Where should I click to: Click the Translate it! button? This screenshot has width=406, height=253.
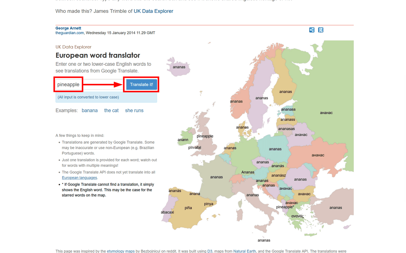click(x=141, y=85)
